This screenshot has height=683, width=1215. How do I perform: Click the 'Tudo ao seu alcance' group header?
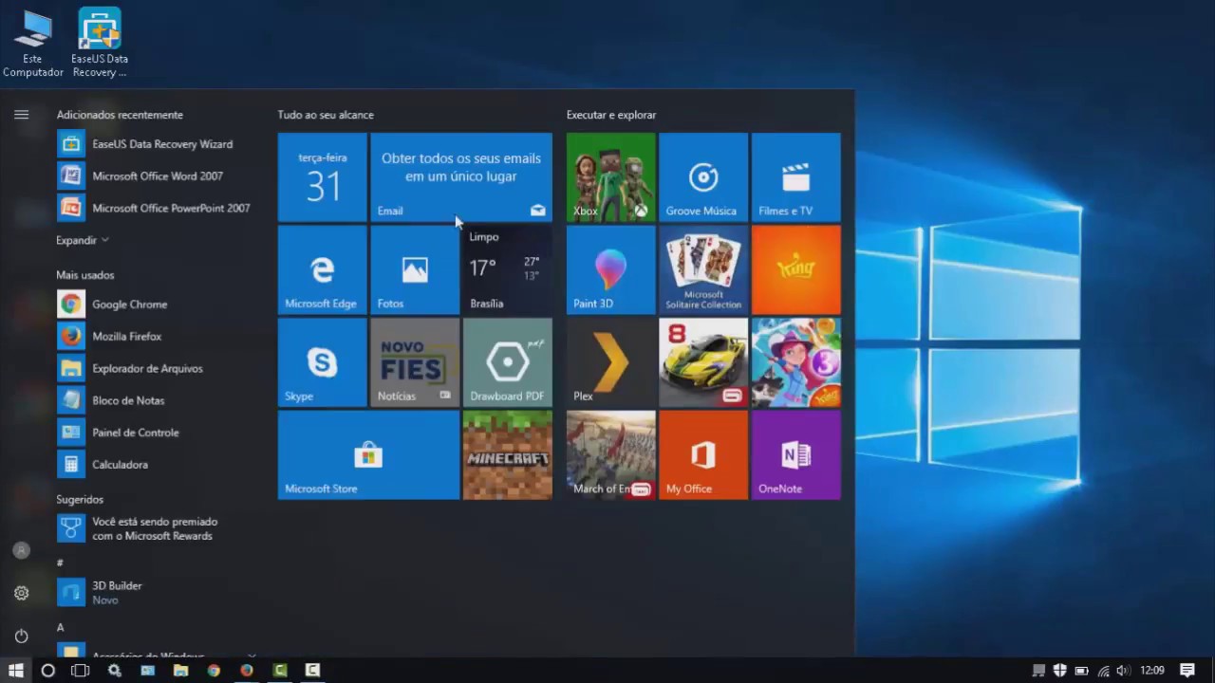click(x=326, y=115)
